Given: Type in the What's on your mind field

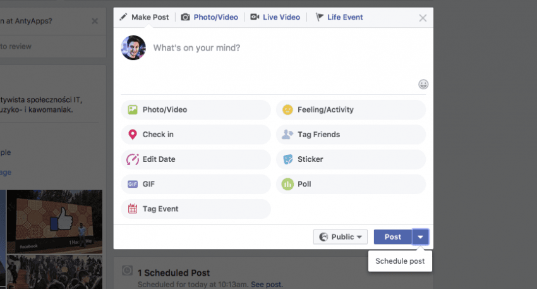Looking at the screenshot, I should [x=278, y=48].
